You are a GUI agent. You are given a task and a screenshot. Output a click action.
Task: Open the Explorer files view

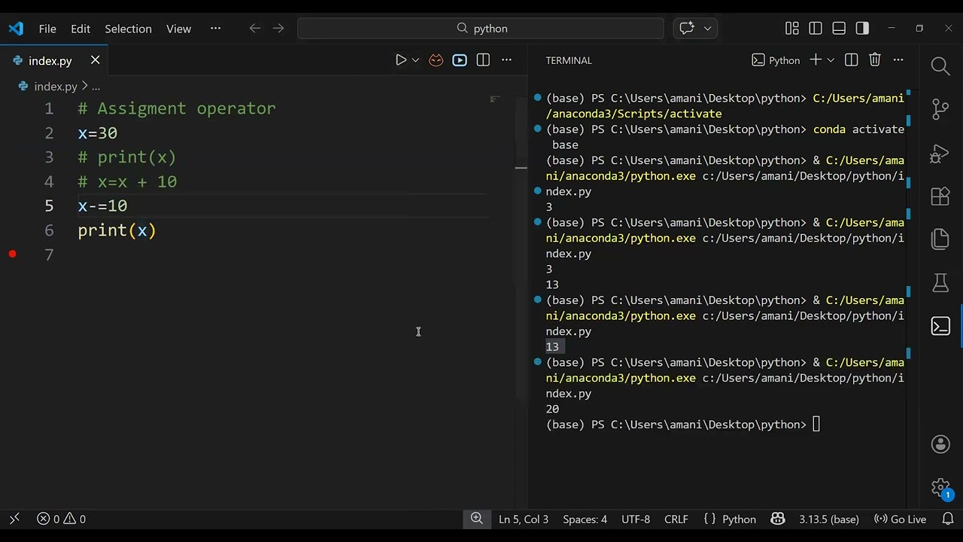(940, 239)
